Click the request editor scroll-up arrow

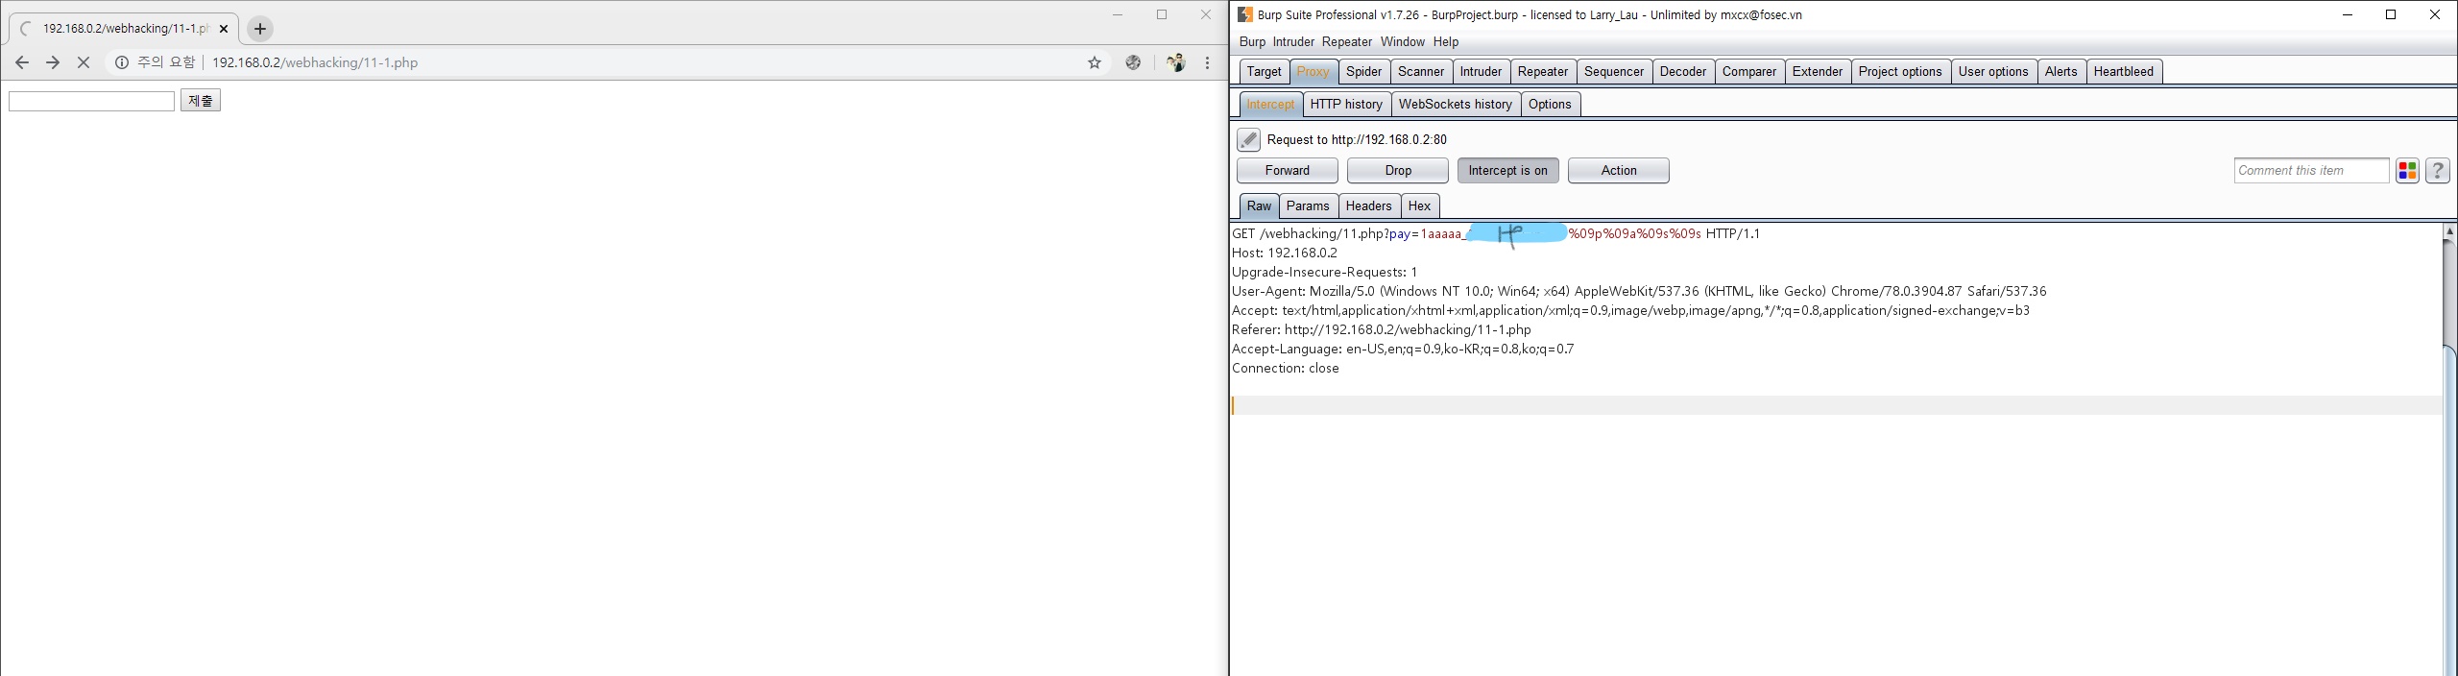(x=2449, y=231)
